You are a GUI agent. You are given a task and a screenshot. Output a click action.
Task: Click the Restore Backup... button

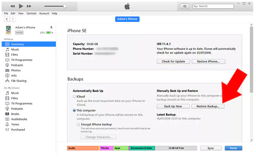point(208,106)
